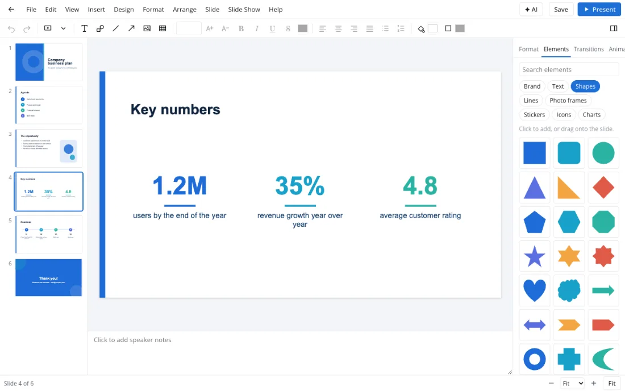Zoom out with the minus button

(551, 384)
